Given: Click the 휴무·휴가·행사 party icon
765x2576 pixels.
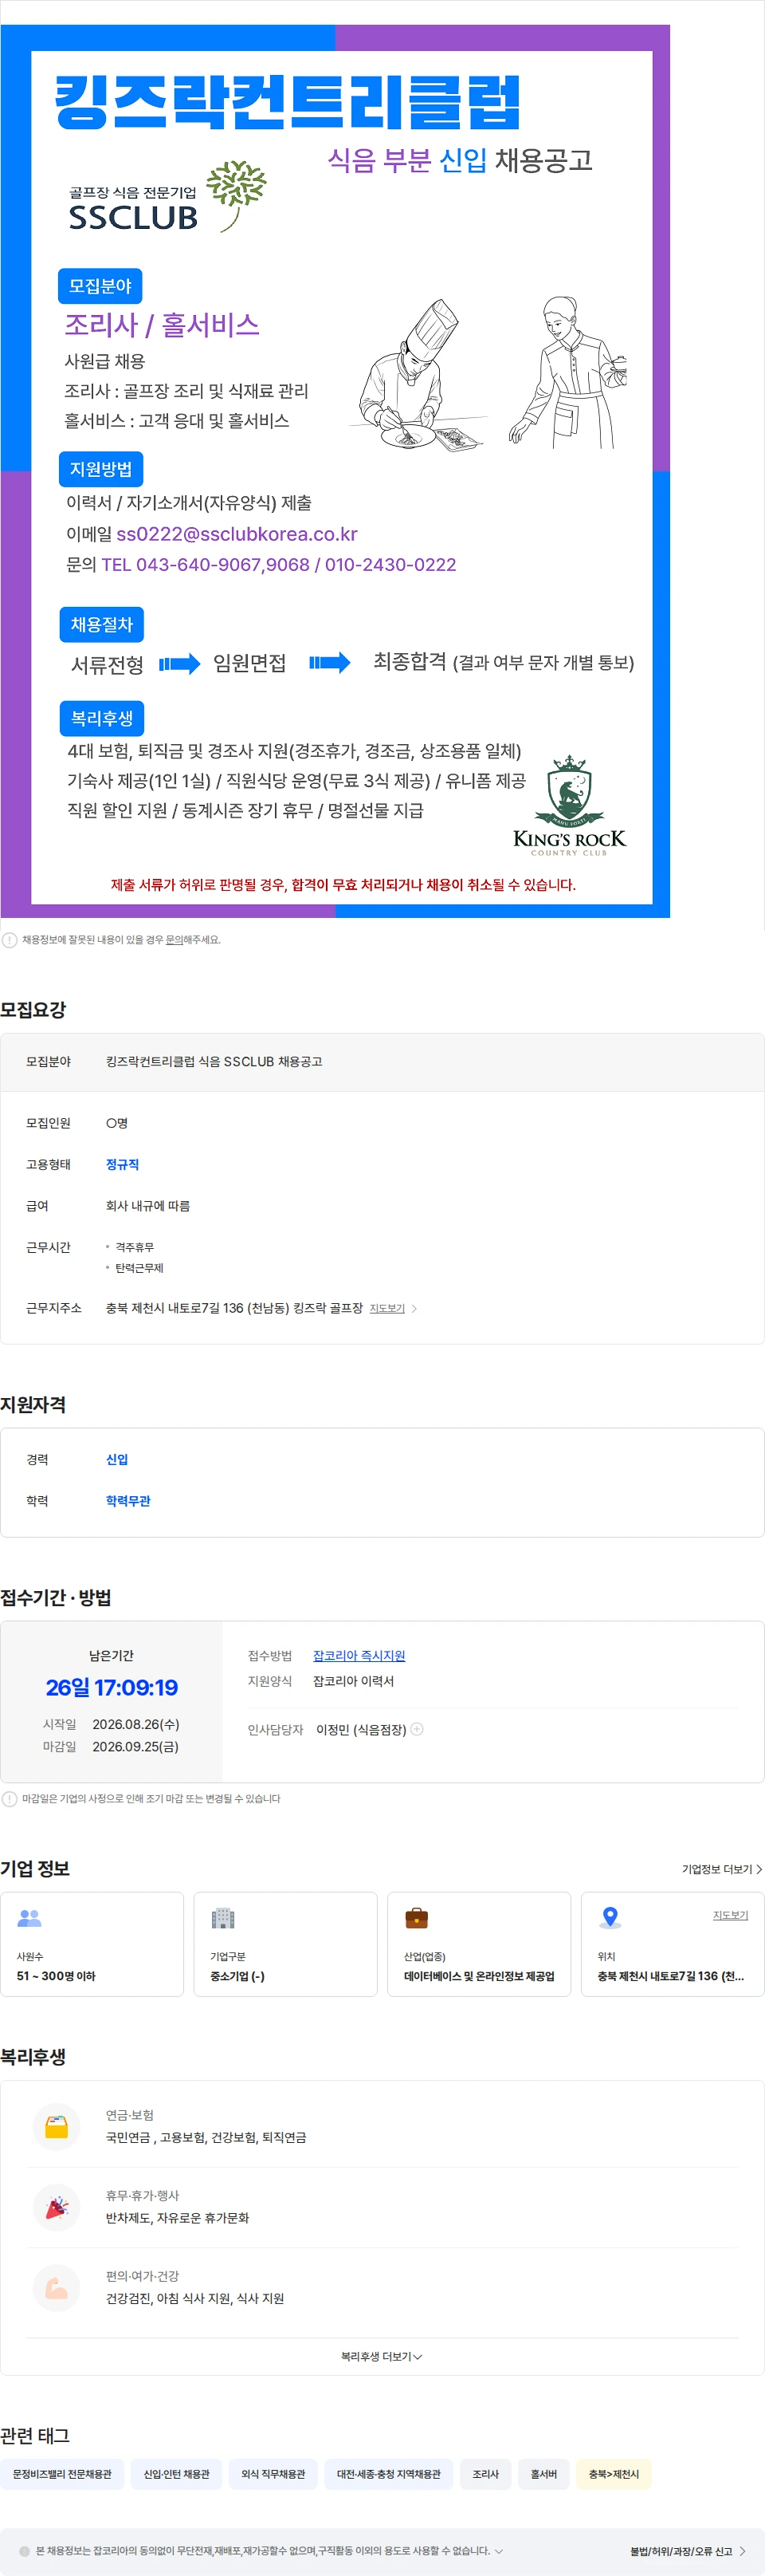Looking at the screenshot, I should 57,2207.
